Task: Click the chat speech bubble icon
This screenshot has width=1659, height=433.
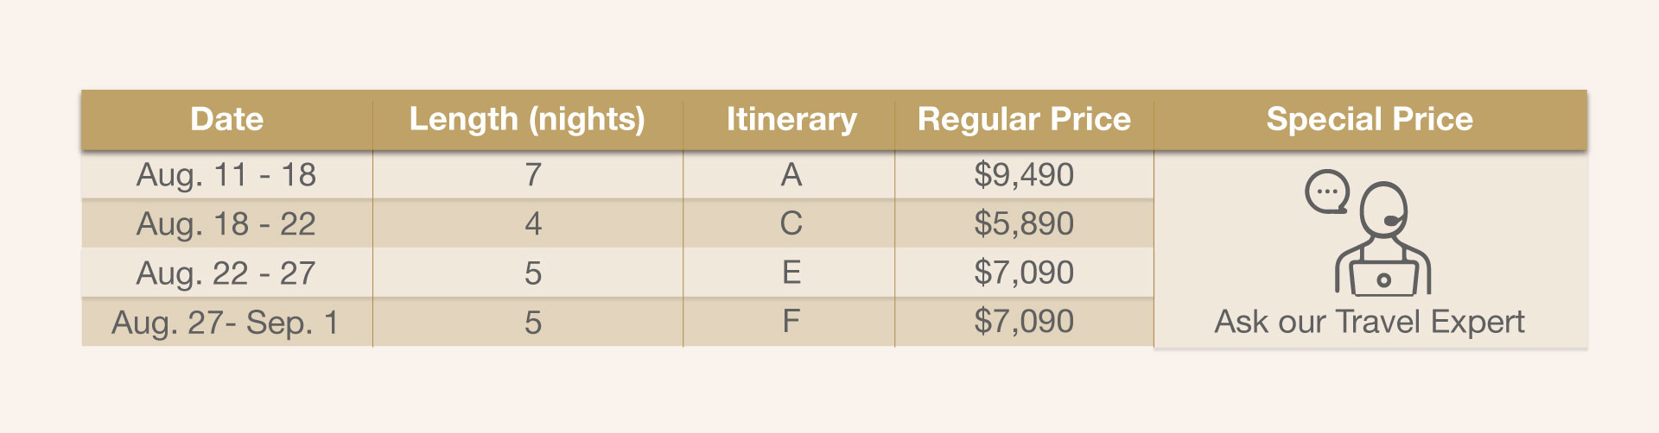Action: point(1327,191)
